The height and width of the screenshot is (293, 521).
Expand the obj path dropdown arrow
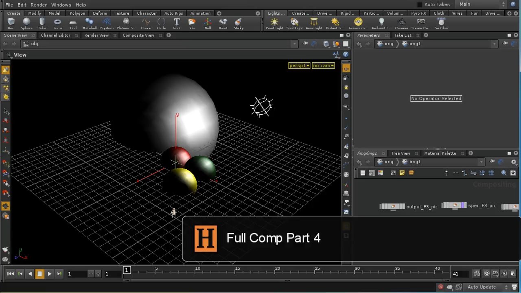pyautogui.click(x=294, y=44)
